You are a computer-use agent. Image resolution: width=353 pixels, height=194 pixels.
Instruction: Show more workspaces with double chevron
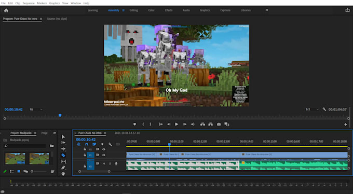(267, 10)
